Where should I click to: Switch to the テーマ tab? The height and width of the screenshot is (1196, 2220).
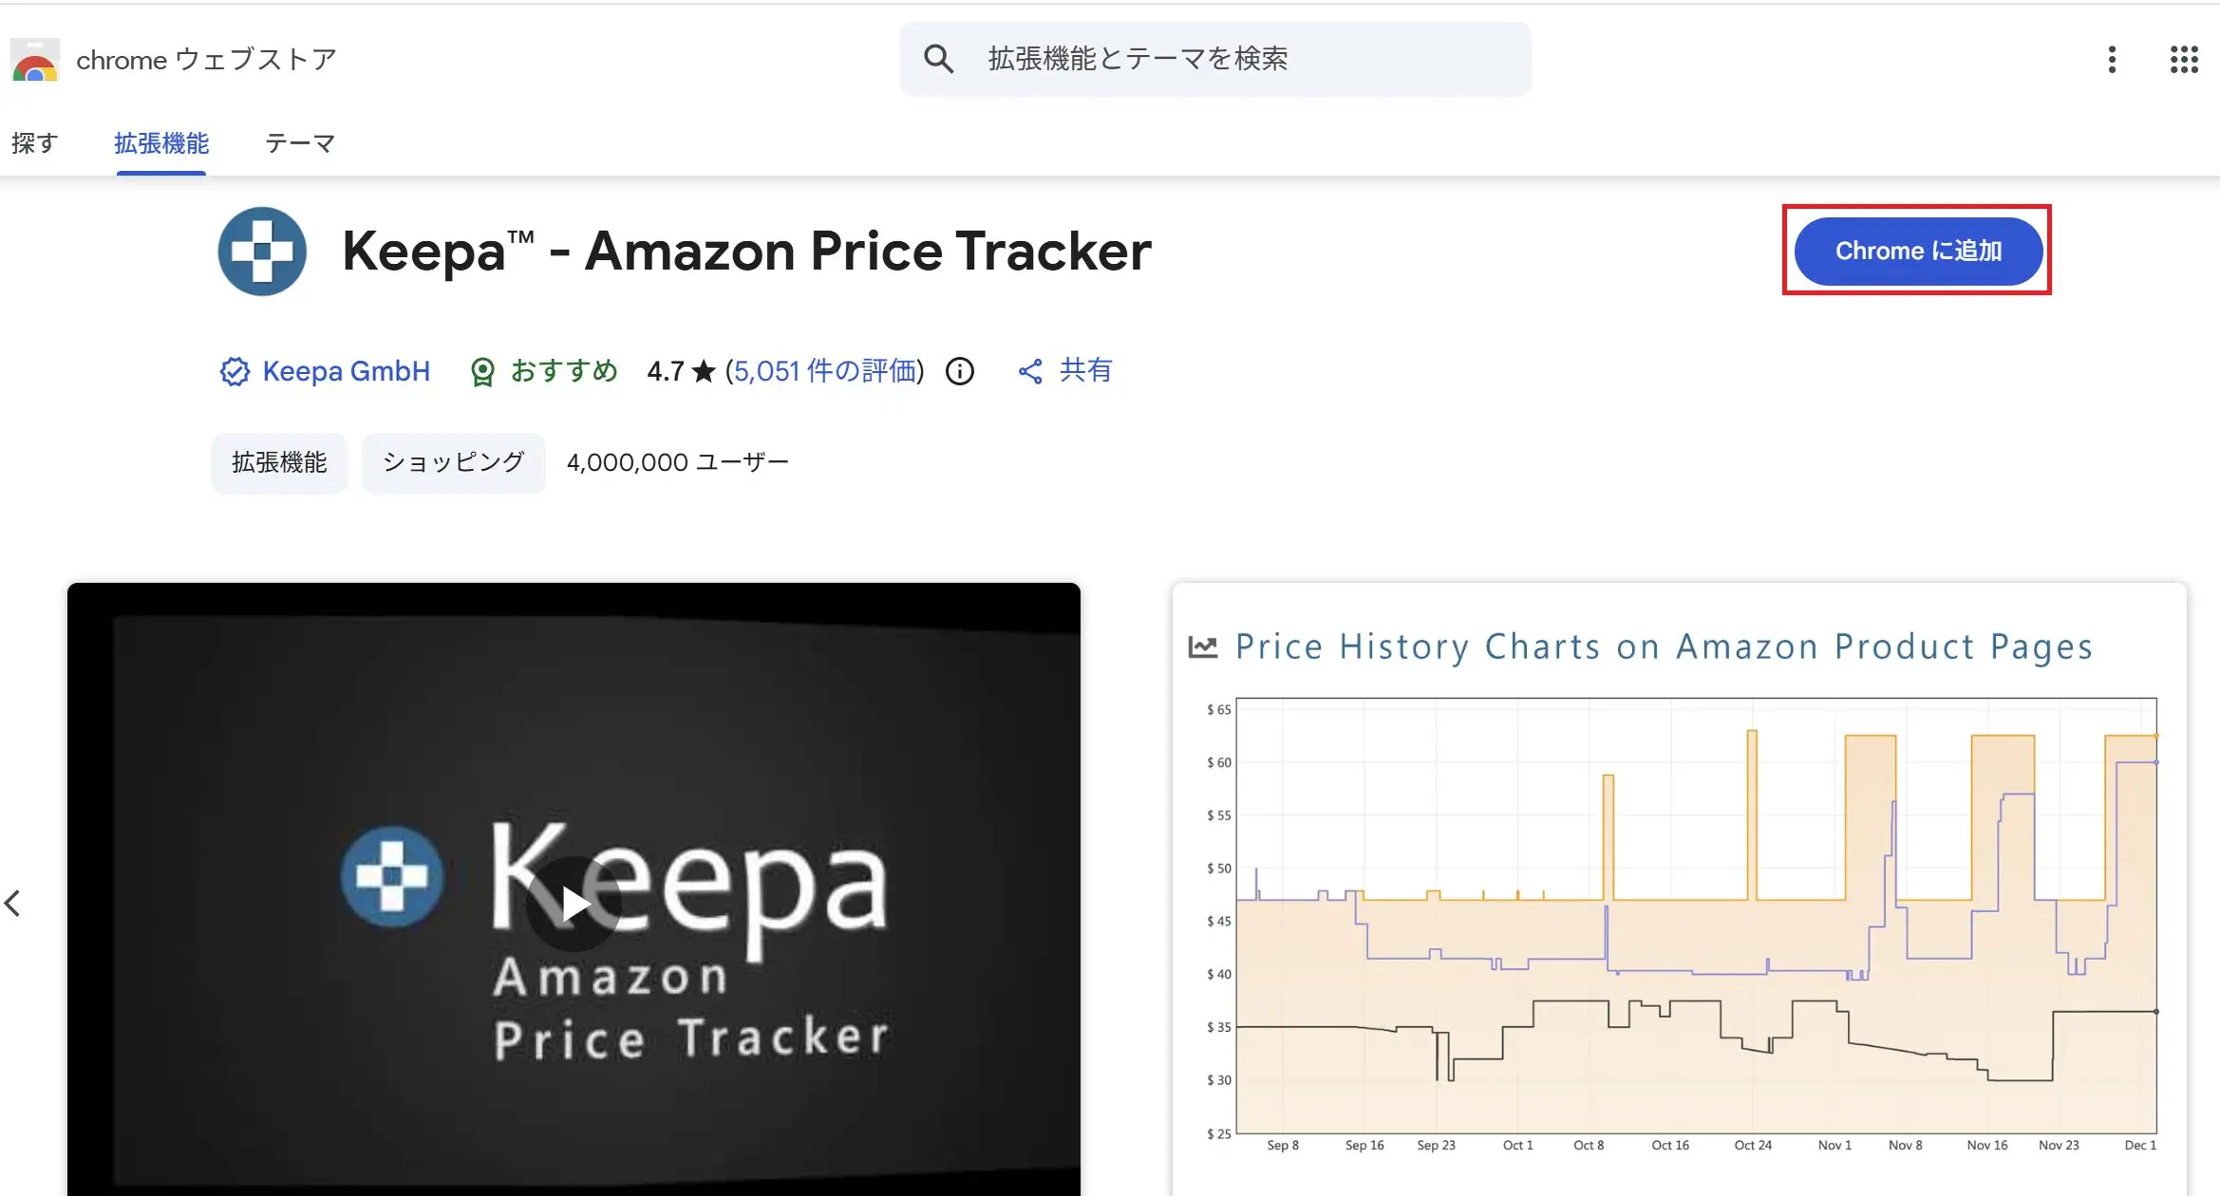299,142
